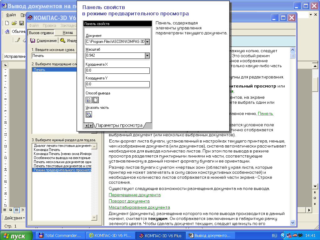
Task: Click the pencil icon in Word's reviewing toolbar
Action: pos(18,40)
